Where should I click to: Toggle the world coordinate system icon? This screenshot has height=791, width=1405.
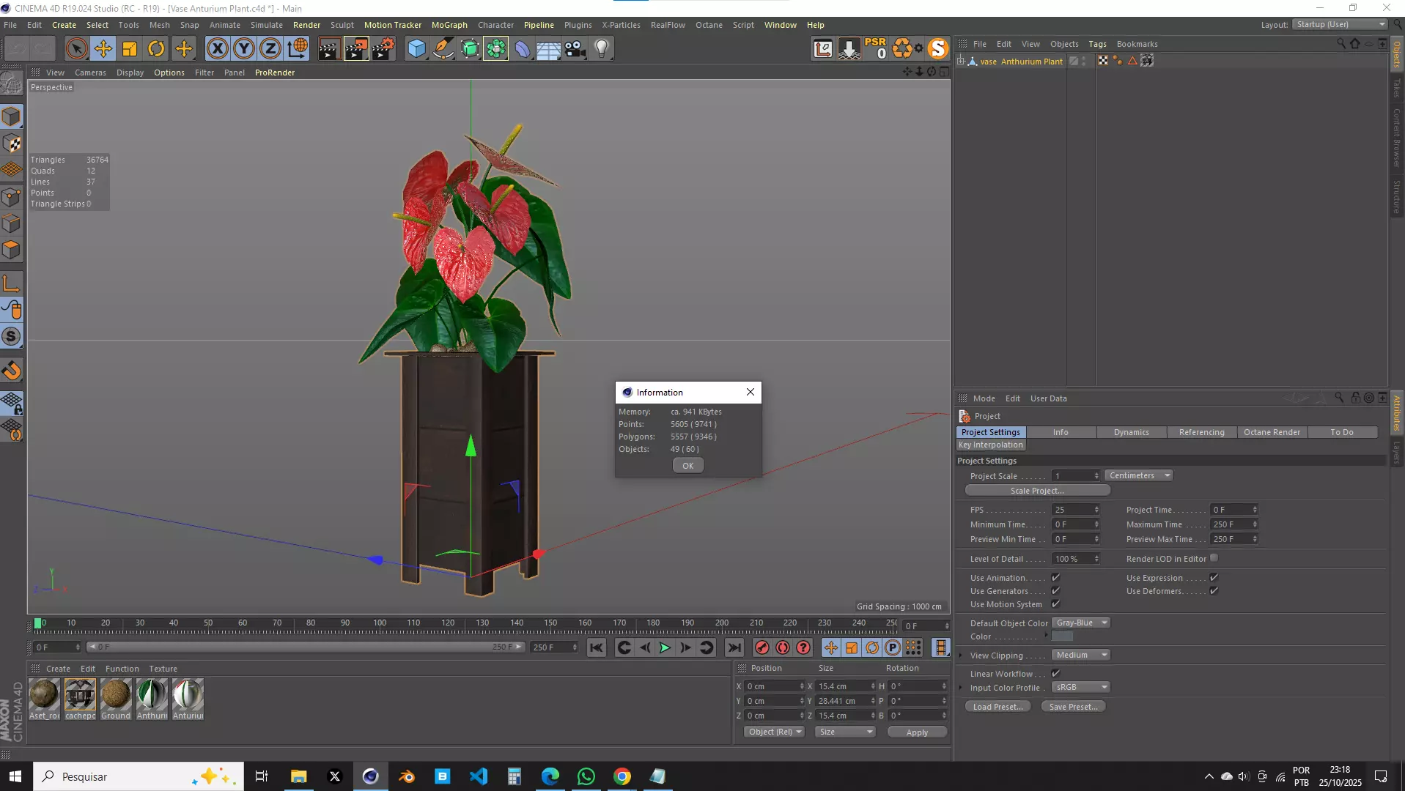tap(298, 49)
